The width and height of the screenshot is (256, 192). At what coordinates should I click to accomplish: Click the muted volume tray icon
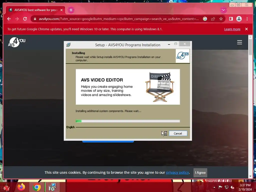pyautogui.click(x=232, y=187)
